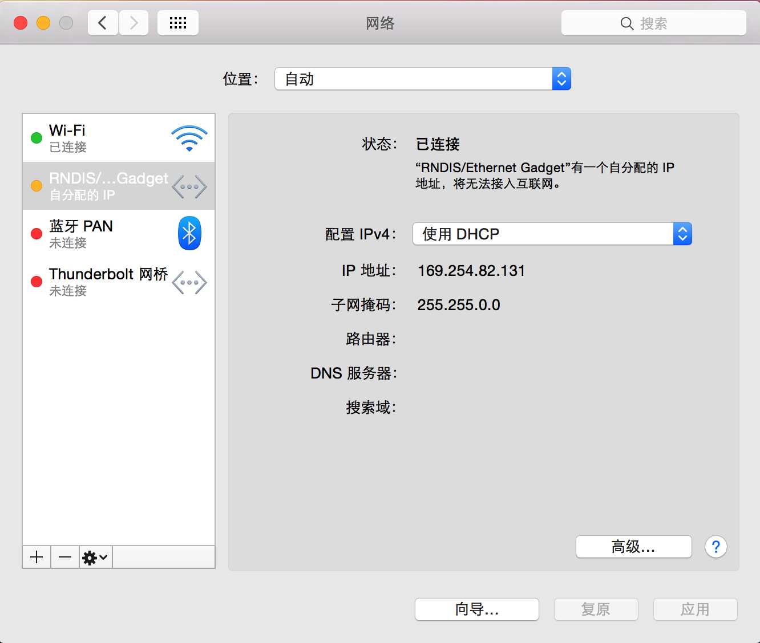760x643 pixels.
Task: Select the RNDIS/Ethernet Gadget service
Action: [x=119, y=186]
